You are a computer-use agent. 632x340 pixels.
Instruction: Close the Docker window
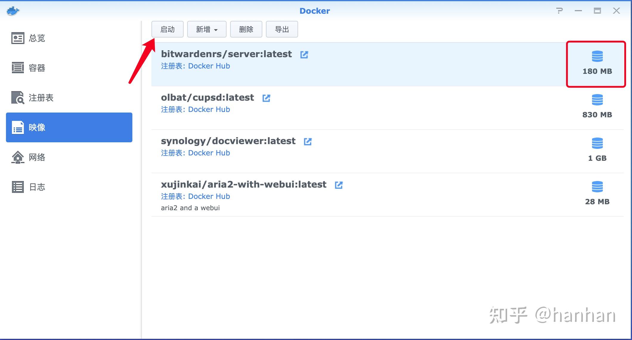pyautogui.click(x=616, y=11)
